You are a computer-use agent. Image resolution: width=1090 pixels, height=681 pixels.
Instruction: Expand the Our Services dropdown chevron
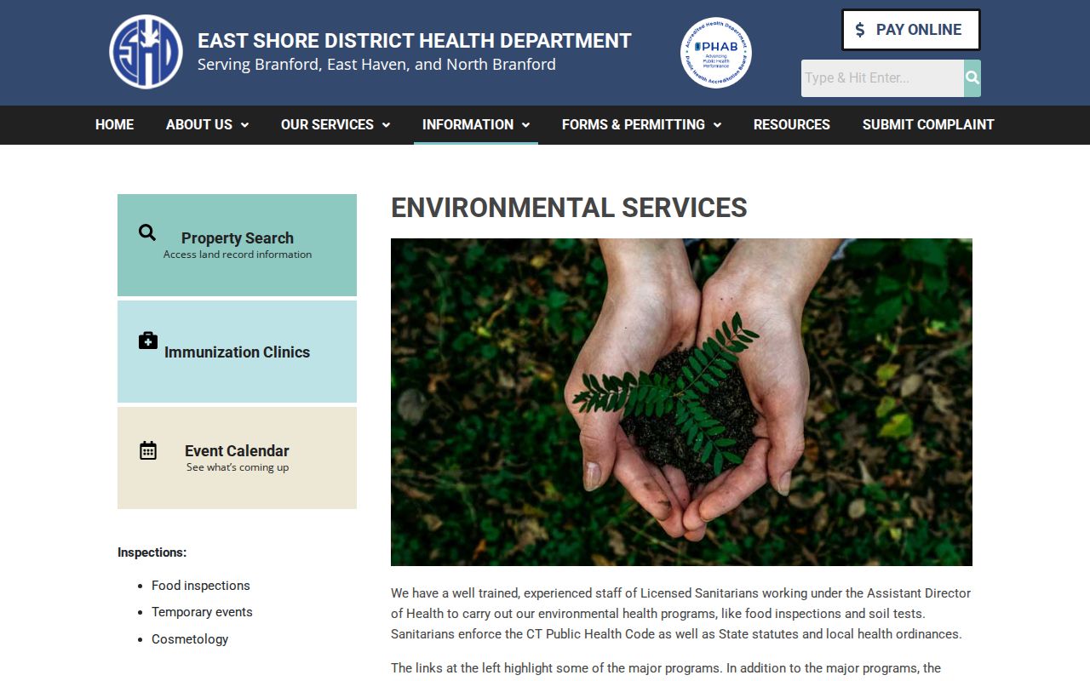point(386,125)
